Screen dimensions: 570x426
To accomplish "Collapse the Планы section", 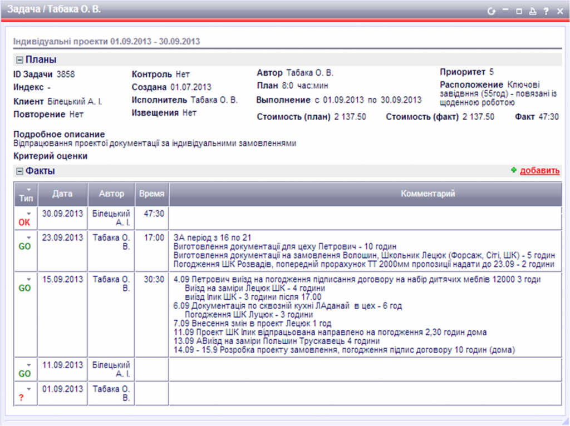I will click(x=20, y=60).
